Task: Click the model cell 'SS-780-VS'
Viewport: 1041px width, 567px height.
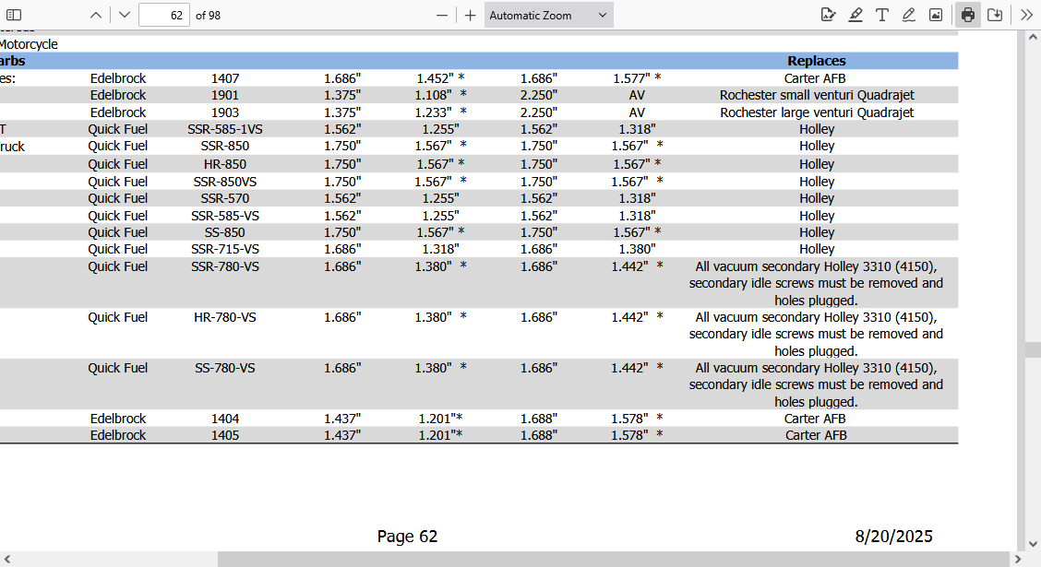Action: click(x=225, y=368)
